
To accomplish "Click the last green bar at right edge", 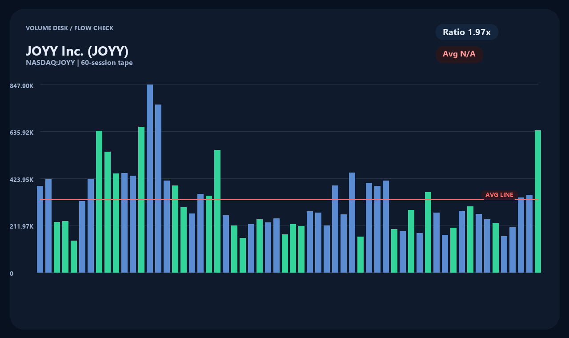I will 538,201.
